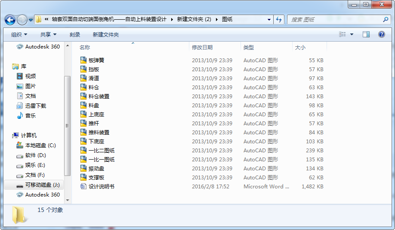
Task: Select the 推杆 drawing file icon
Action: [83, 123]
